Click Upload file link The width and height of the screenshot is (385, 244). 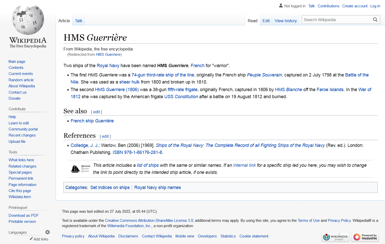click(17, 142)
